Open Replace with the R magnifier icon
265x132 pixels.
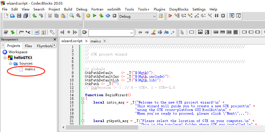(78, 16)
